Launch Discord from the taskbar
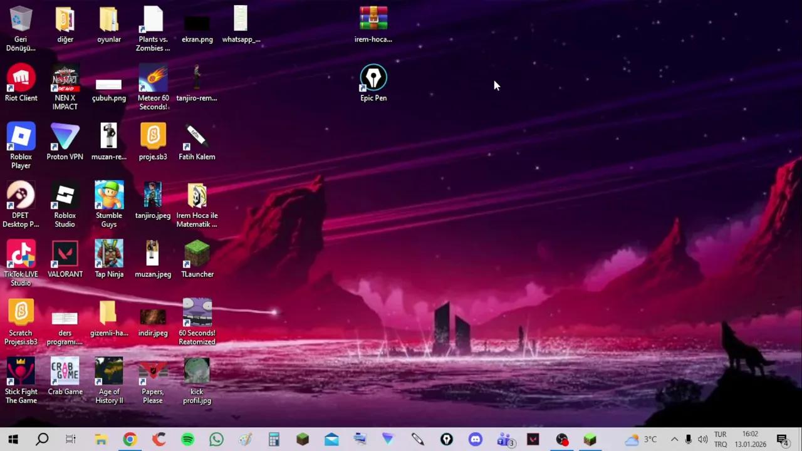The width and height of the screenshot is (802, 451). 476,440
